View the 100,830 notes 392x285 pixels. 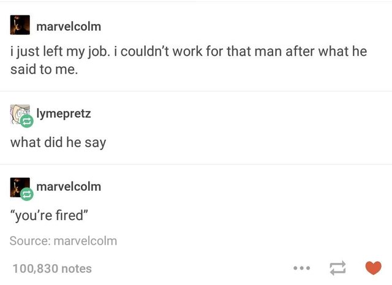tap(51, 268)
